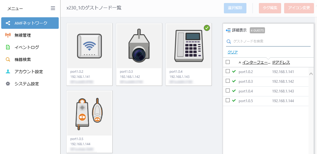The image size is (317, 154).
Task: Click the クリア link
Action: click(x=232, y=52)
